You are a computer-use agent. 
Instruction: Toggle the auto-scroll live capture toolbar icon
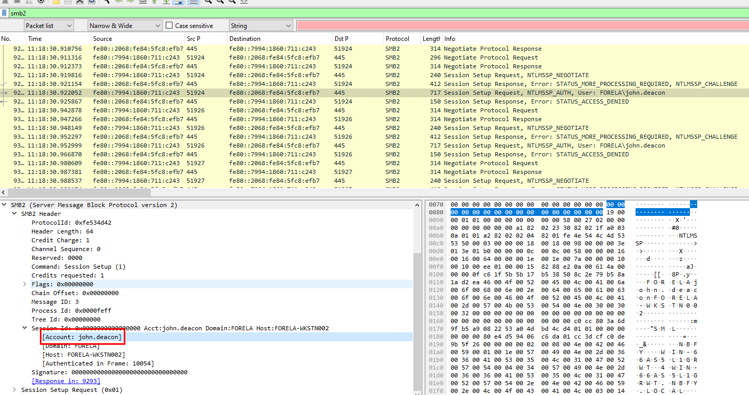pos(178,2)
